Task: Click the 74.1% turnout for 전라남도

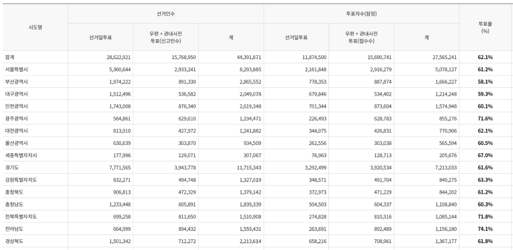Action: [x=485, y=229]
